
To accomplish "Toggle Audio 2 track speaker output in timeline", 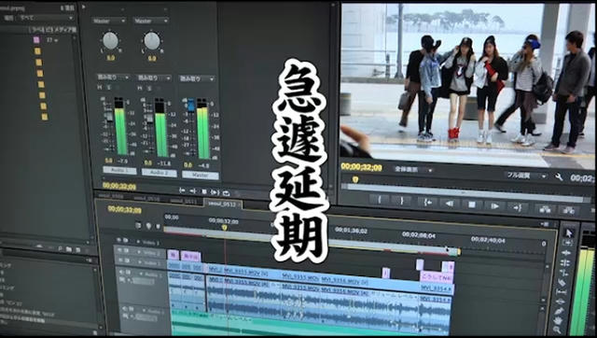I will click(x=125, y=309).
